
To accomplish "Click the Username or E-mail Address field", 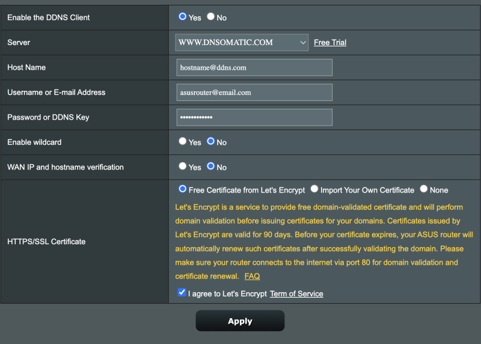I will click(x=254, y=93).
